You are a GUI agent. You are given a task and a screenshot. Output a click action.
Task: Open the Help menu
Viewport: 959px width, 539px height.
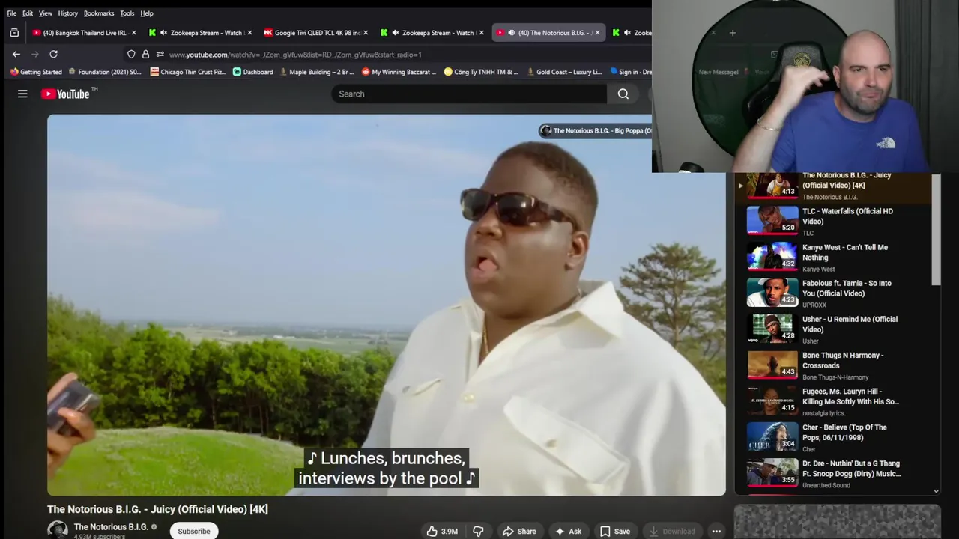(147, 13)
